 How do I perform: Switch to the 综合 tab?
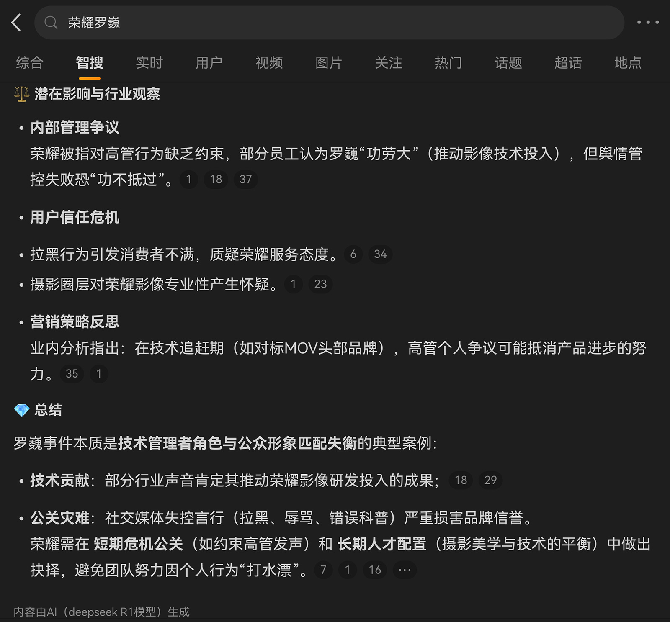[x=29, y=63]
